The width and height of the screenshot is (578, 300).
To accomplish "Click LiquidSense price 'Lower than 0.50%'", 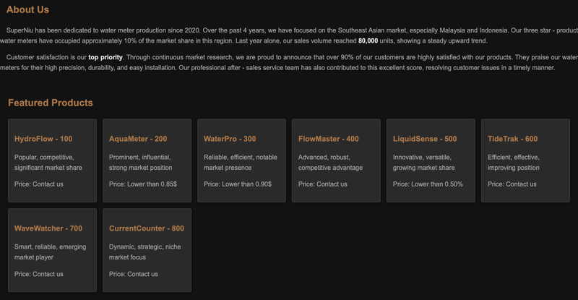I will (437, 184).
